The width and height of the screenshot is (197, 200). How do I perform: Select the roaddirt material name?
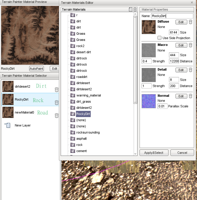[82, 77]
